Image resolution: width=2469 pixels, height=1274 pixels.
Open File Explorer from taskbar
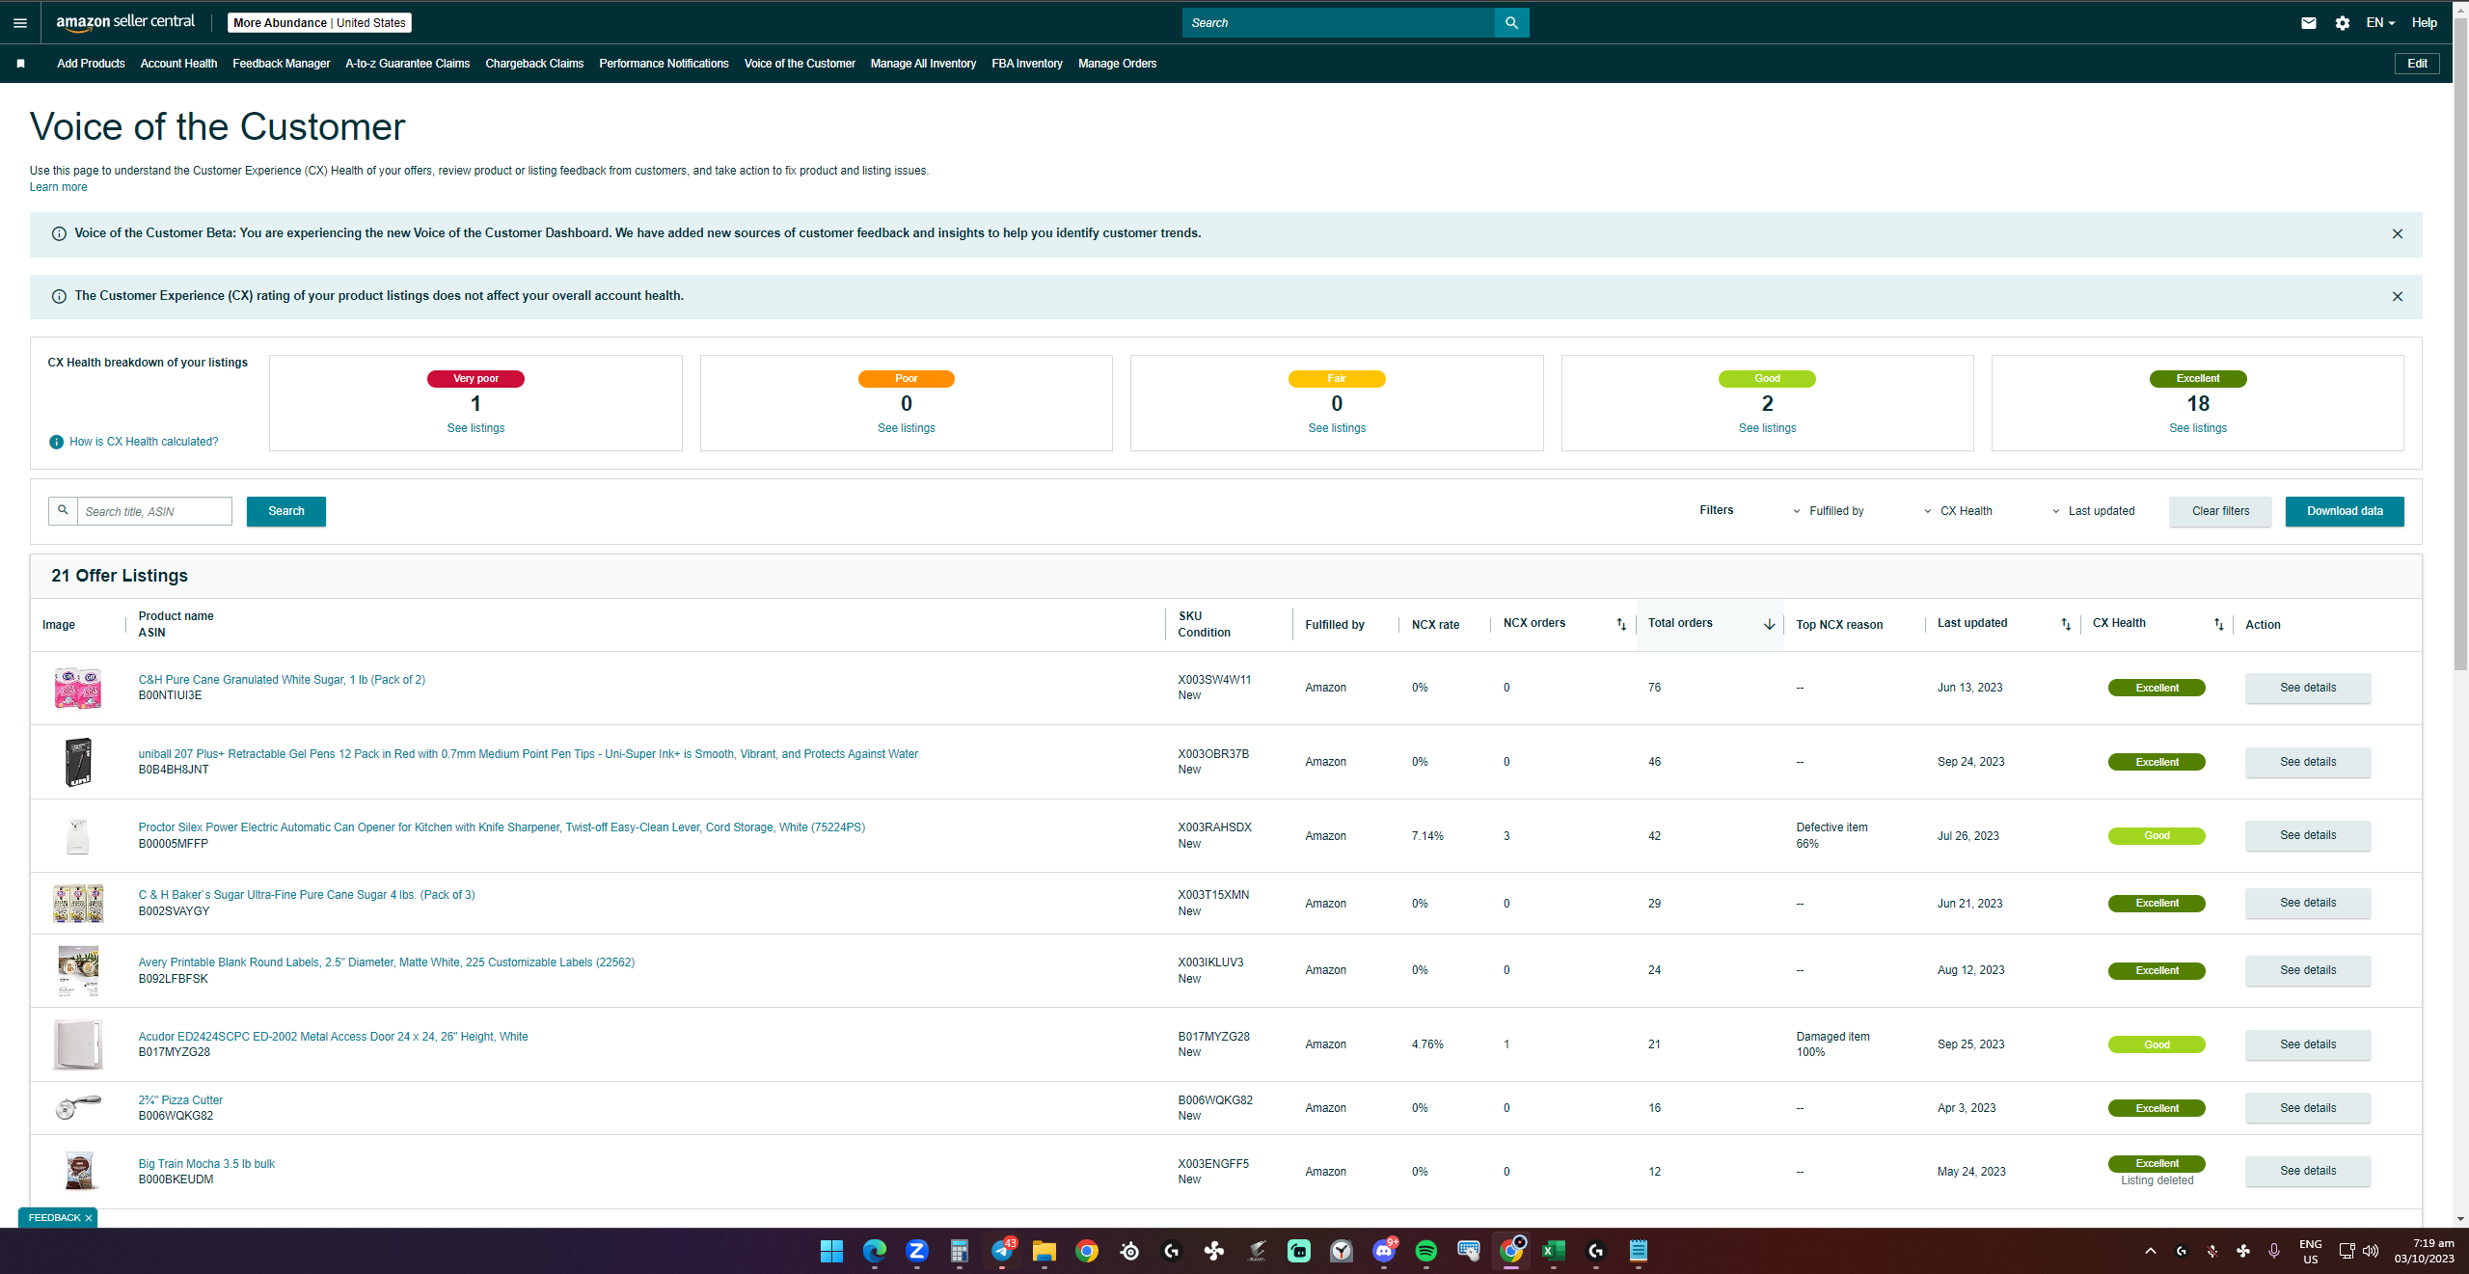point(1045,1252)
